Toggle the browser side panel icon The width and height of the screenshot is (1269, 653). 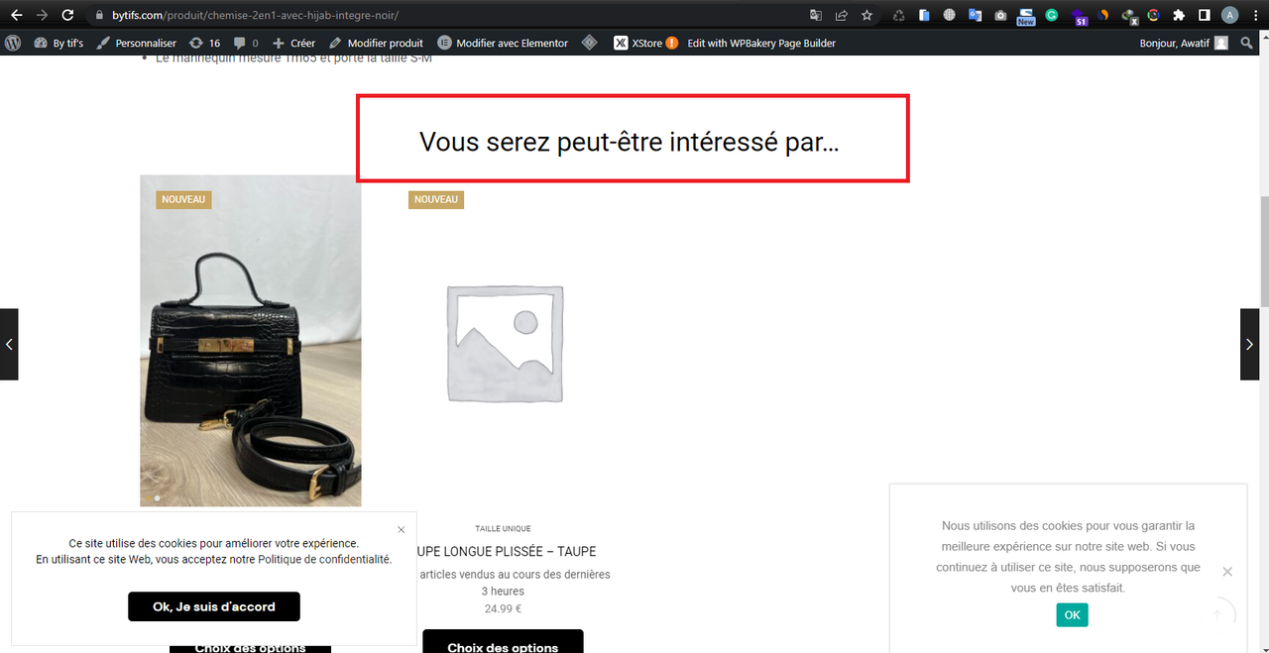(1205, 15)
